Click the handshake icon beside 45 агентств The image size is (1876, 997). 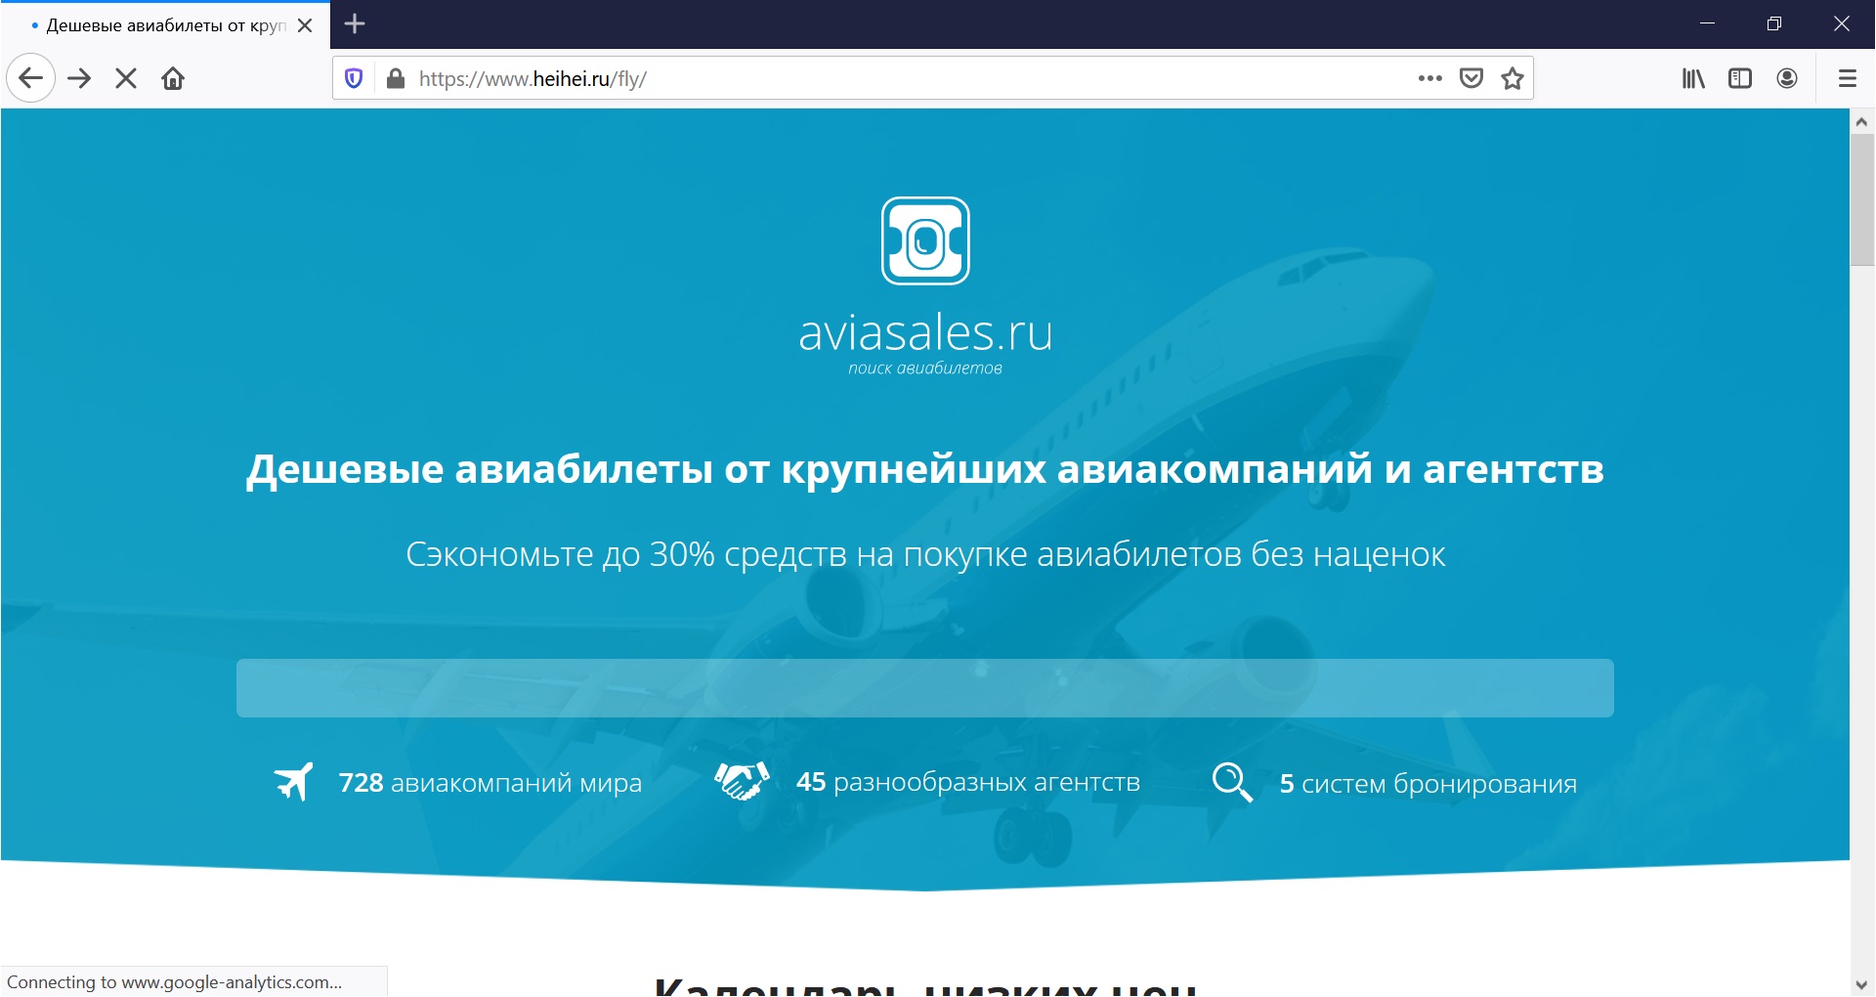pos(742,781)
